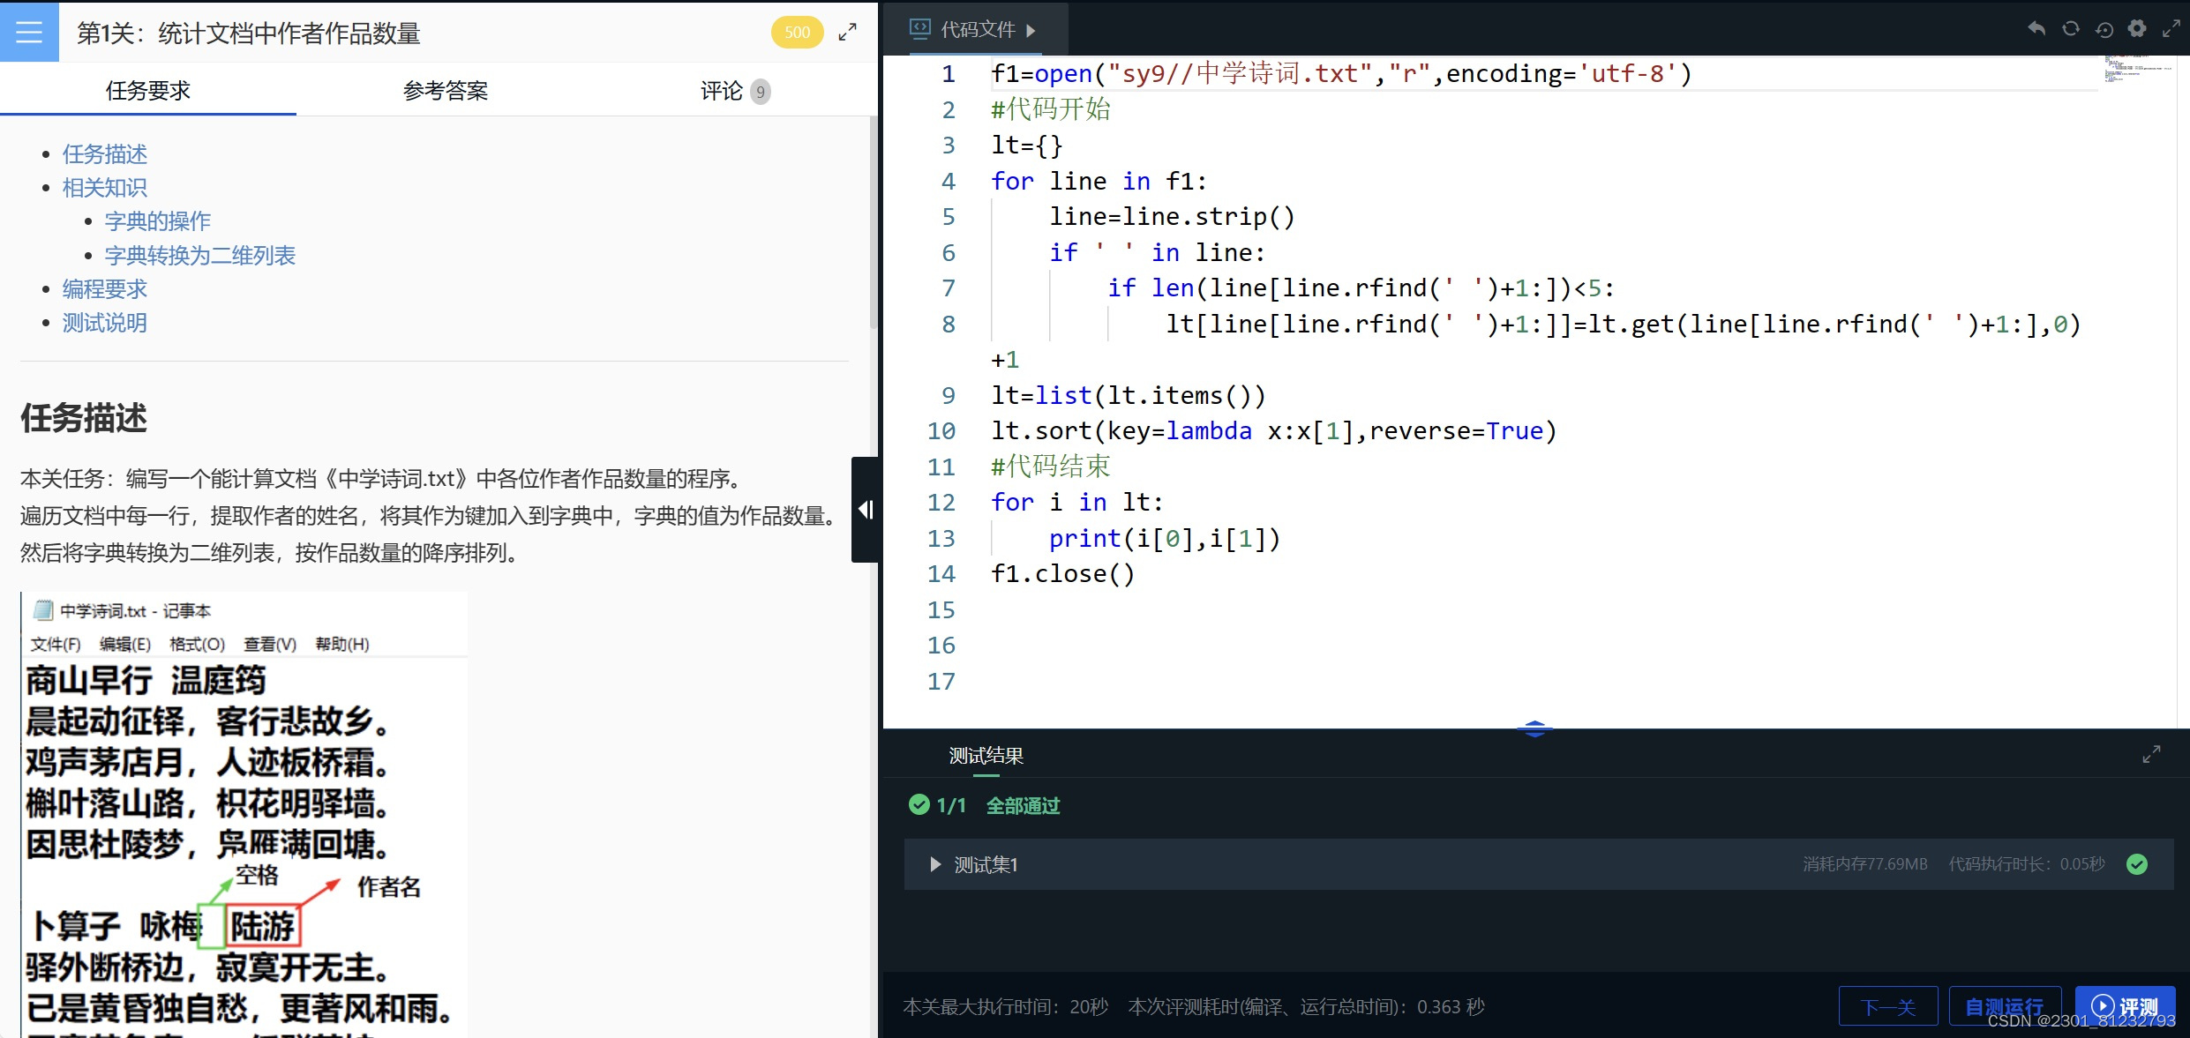This screenshot has height=1038, width=2190.
Task: Open editor settings gear
Action: [2137, 29]
